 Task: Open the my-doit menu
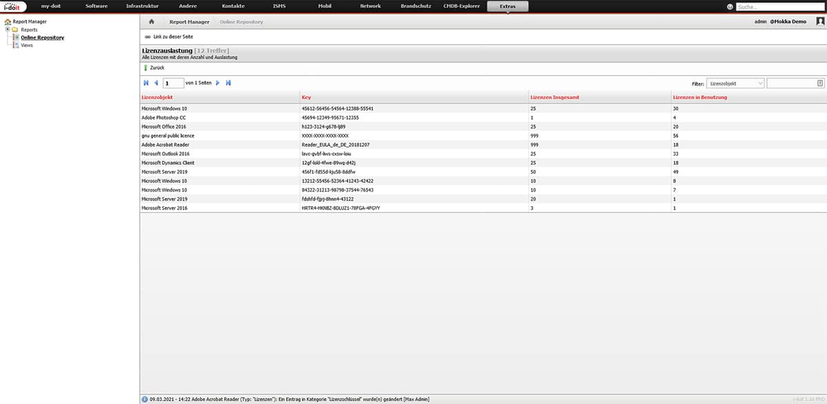coord(52,7)
